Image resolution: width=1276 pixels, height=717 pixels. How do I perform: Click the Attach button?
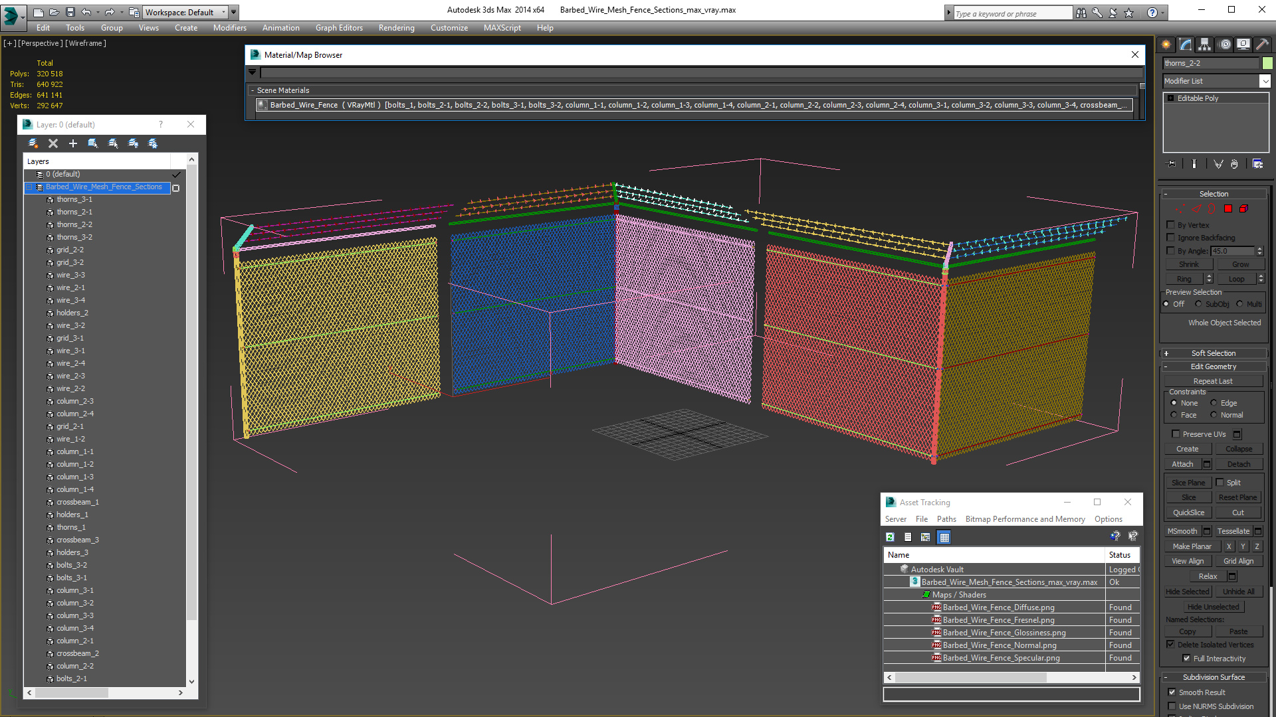coord(1182,464)
